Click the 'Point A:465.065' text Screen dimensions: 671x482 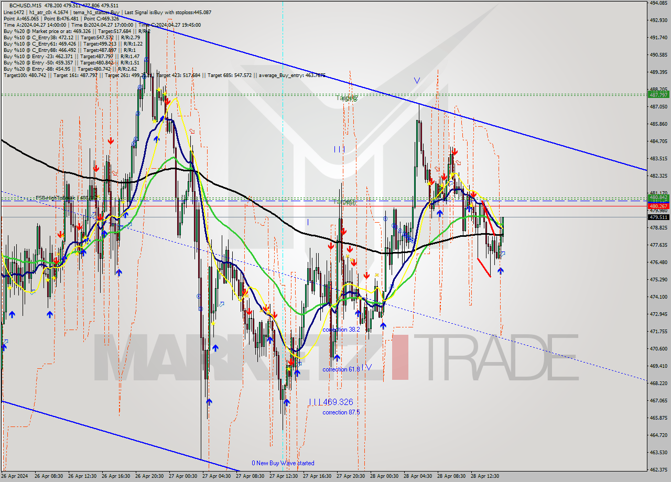point(21,18)
